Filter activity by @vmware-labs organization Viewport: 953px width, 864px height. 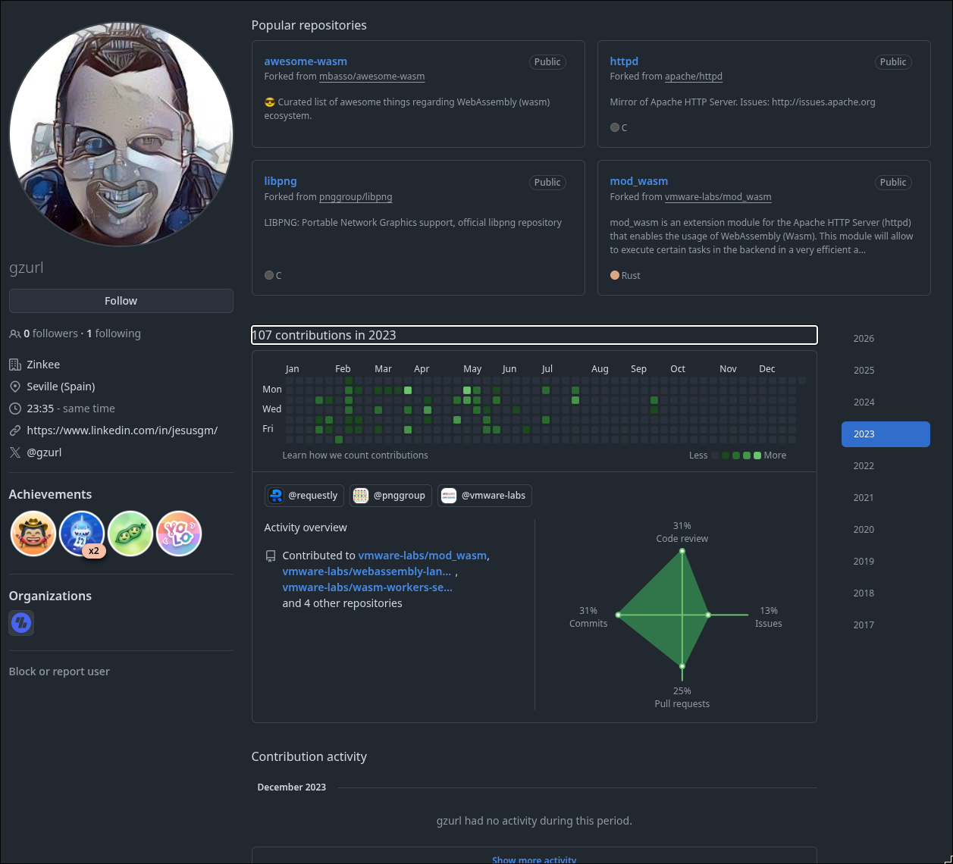[x=484, y=496]
